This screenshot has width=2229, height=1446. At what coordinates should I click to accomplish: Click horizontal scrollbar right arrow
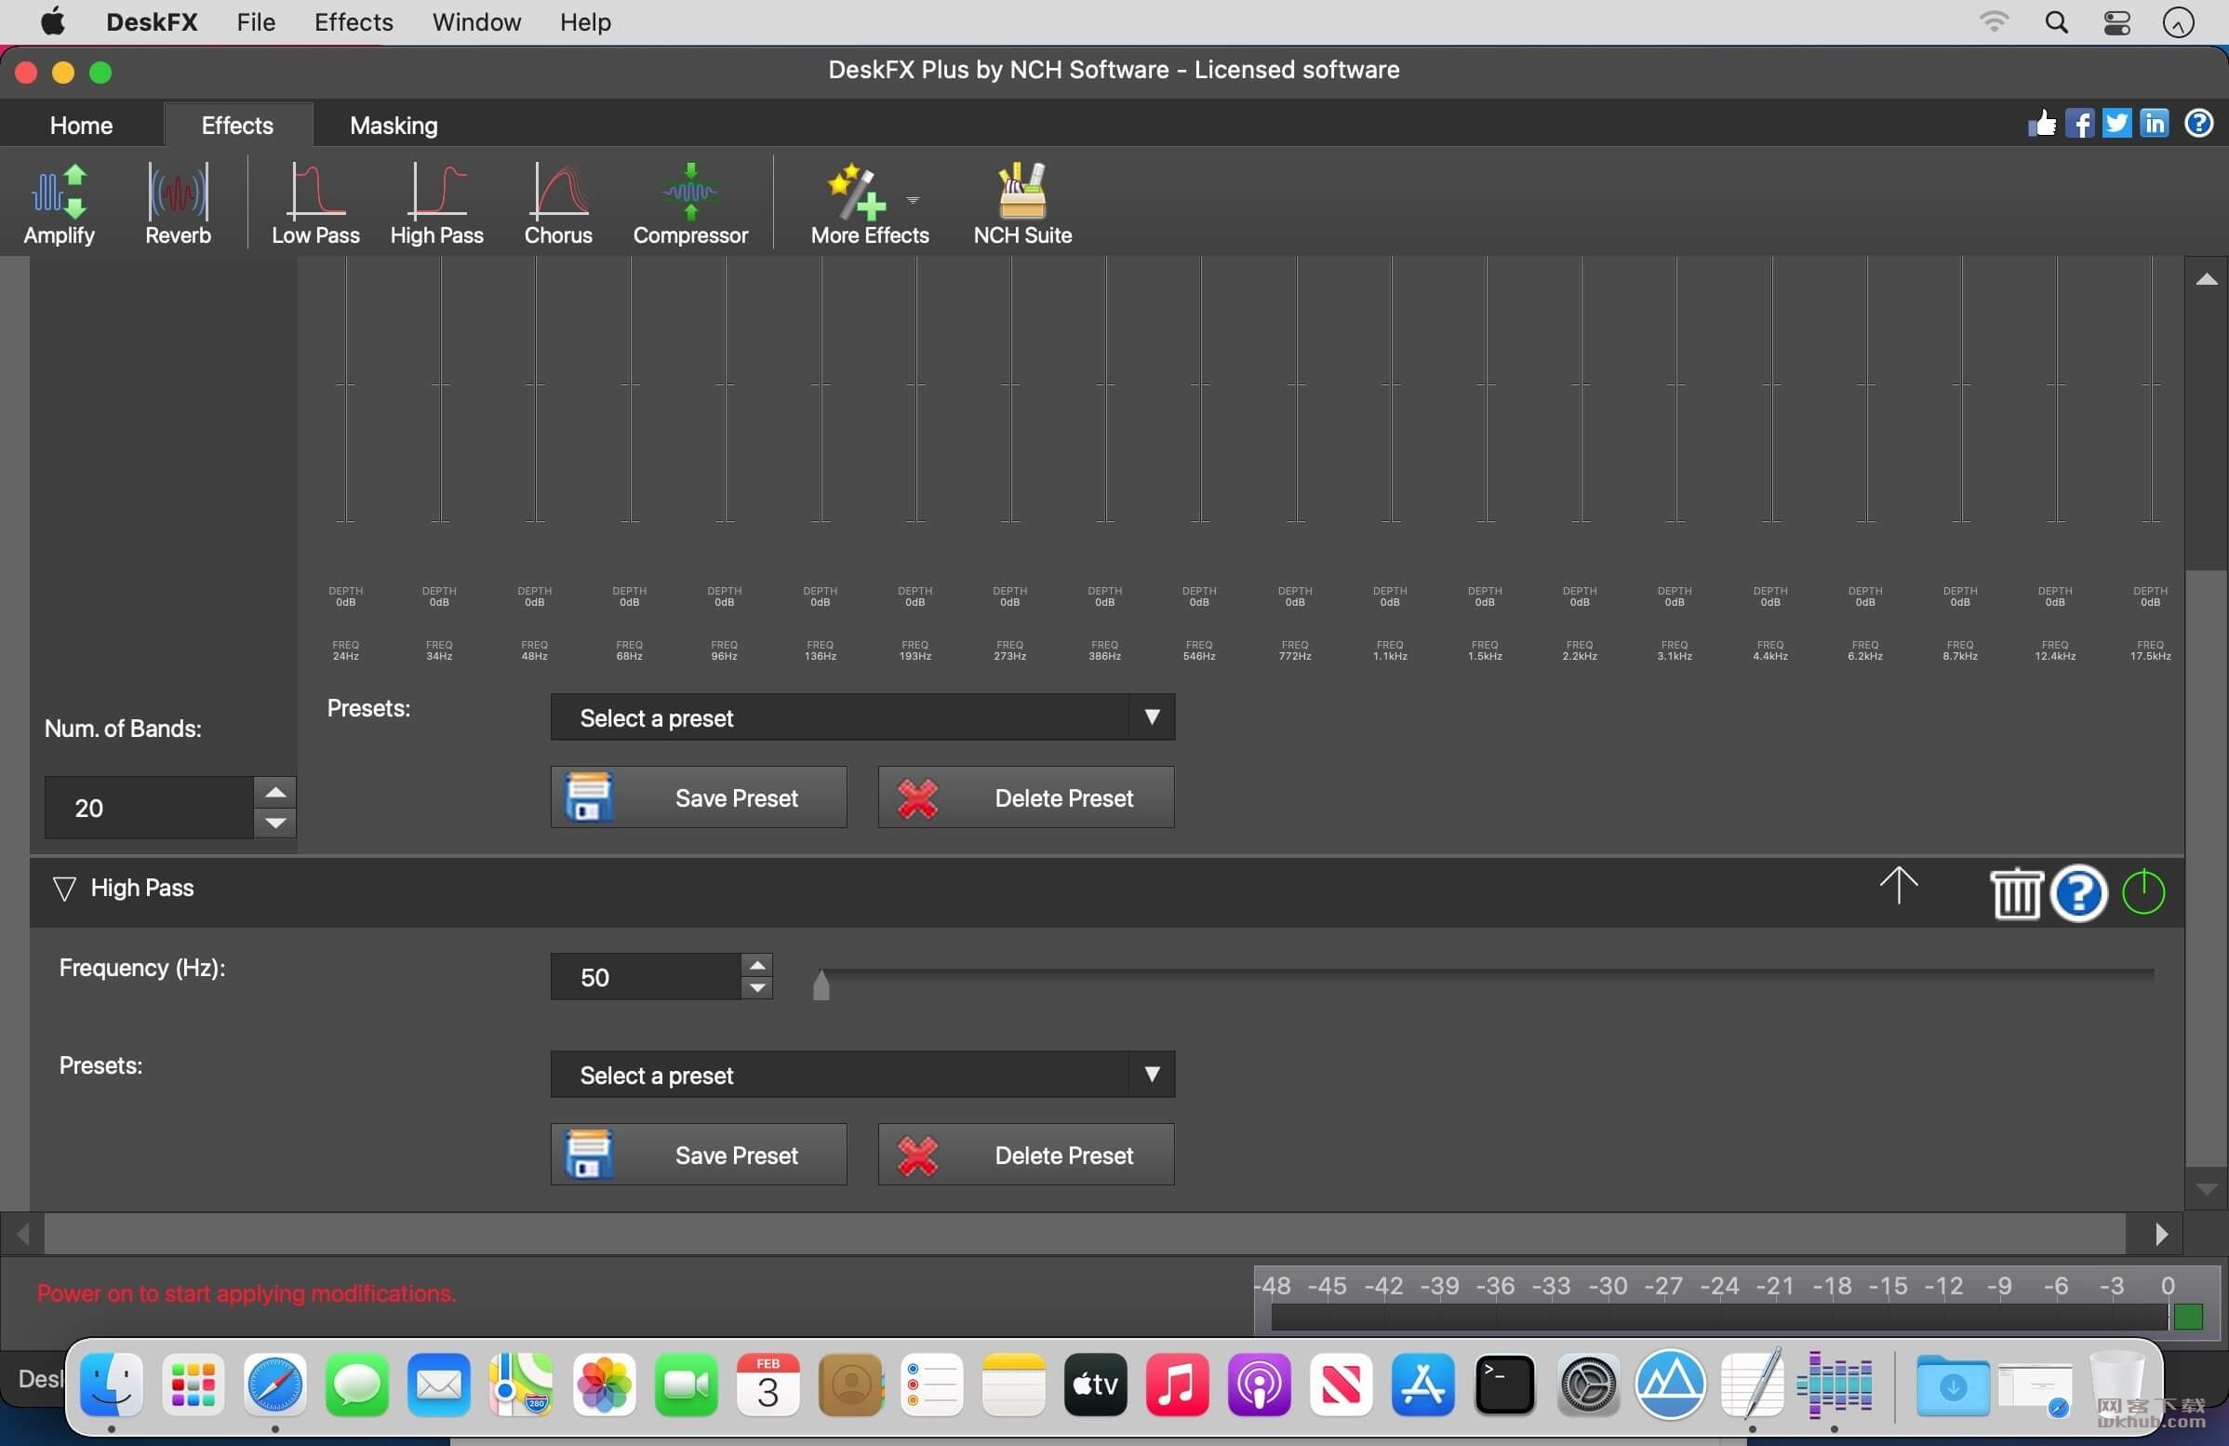(x=2162, y=1235)
